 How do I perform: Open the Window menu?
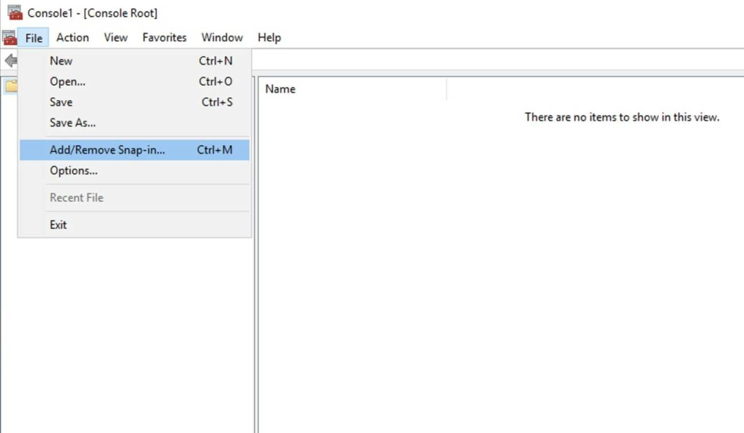pos(221,37)
